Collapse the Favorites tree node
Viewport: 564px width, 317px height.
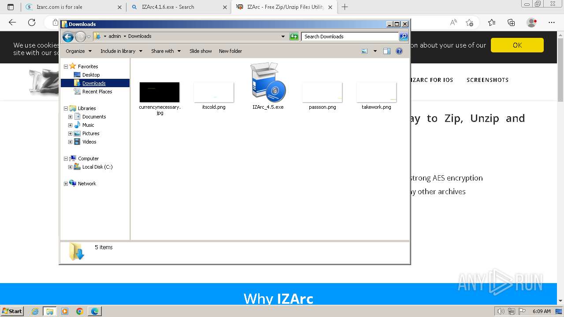tap(66, 66)
